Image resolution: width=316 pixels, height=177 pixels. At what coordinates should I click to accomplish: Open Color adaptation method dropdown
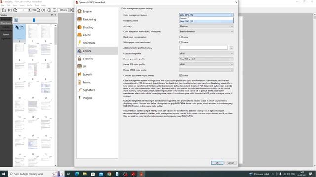click(206, 31)
